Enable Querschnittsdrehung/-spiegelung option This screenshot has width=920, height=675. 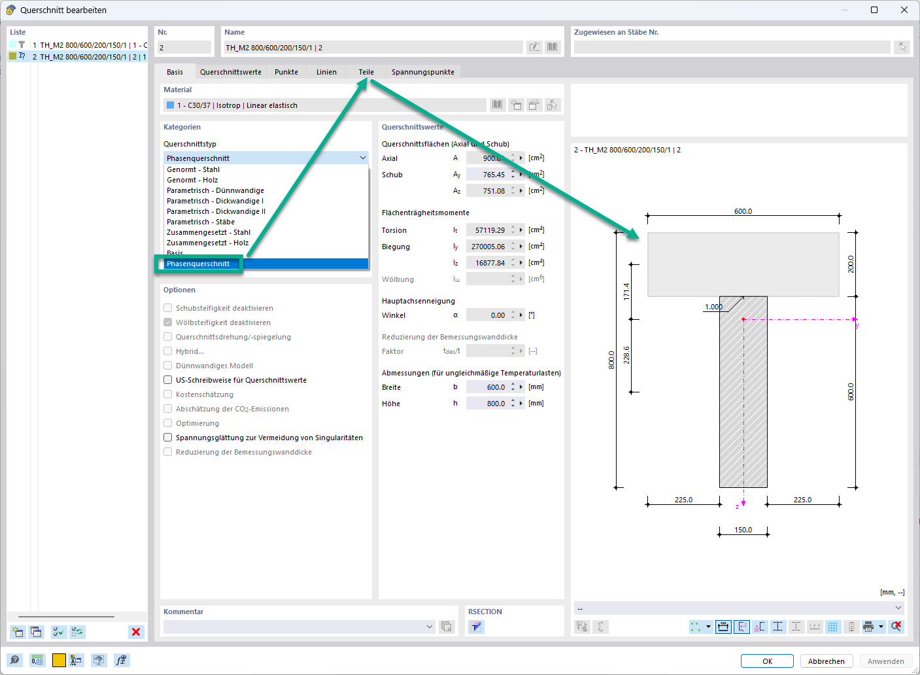pos(167,336)
